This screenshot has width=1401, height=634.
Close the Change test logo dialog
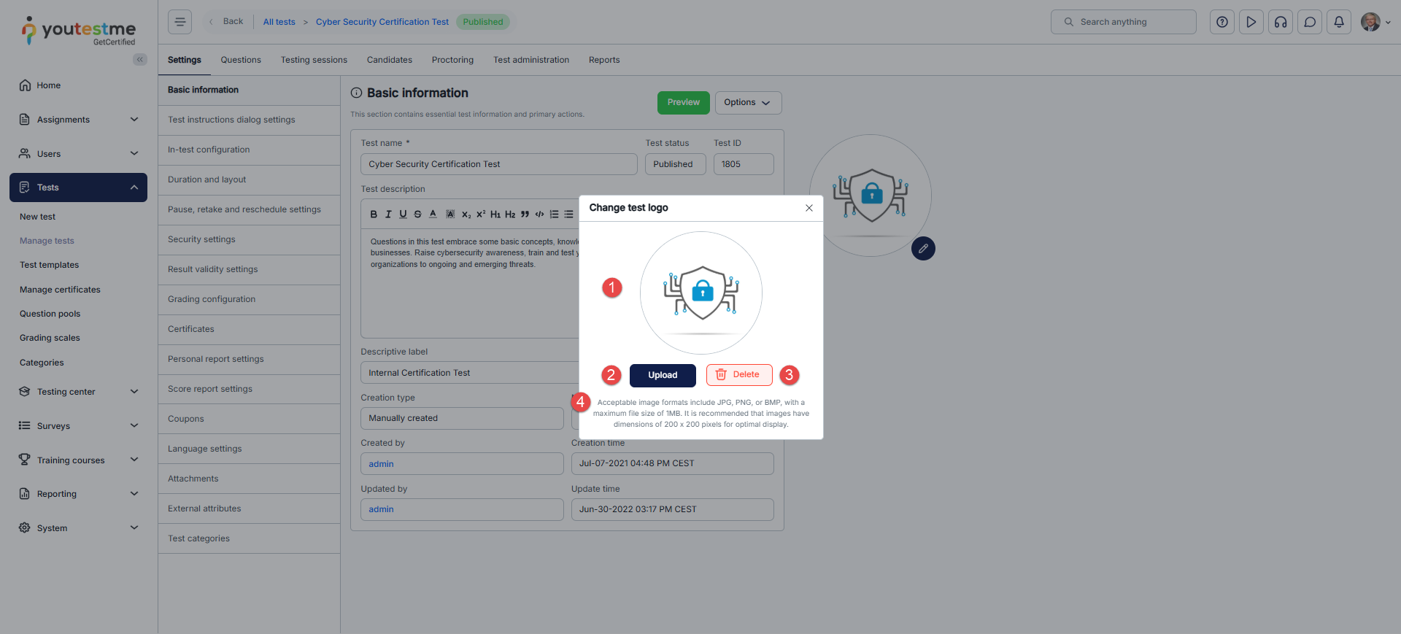[x=808, y=208]
